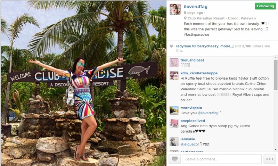
Task: Open Club Paradise Resort - Coron, Palawan location
Action: 222,18
